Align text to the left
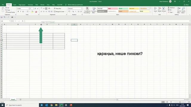Image resolution: width=191 pixels, height=107 pixels. pyautogui.click(x=41, y=12)
